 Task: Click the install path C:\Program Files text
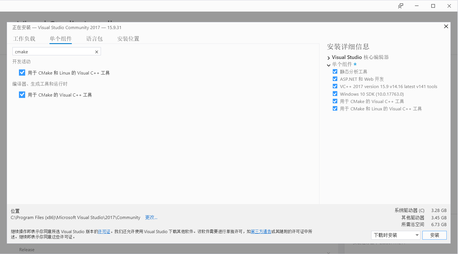pyautogui.click(x=75, y=217)
